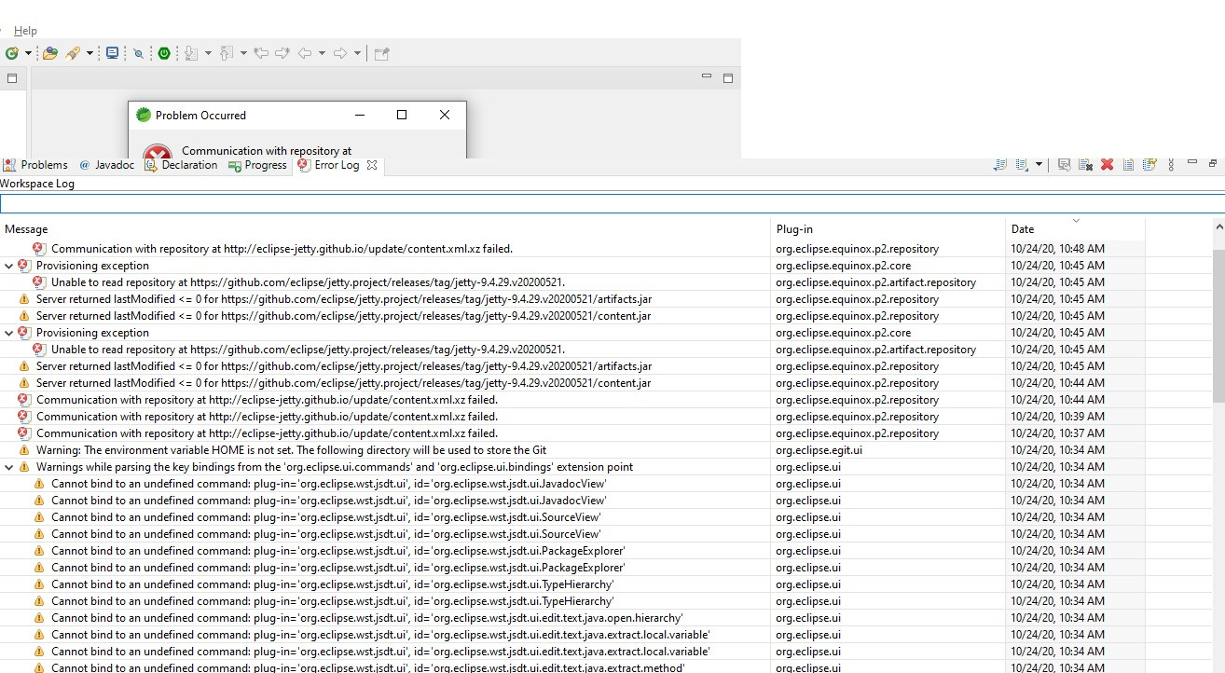Open the Next Annotation dropdown arrow

coord(208,53)
